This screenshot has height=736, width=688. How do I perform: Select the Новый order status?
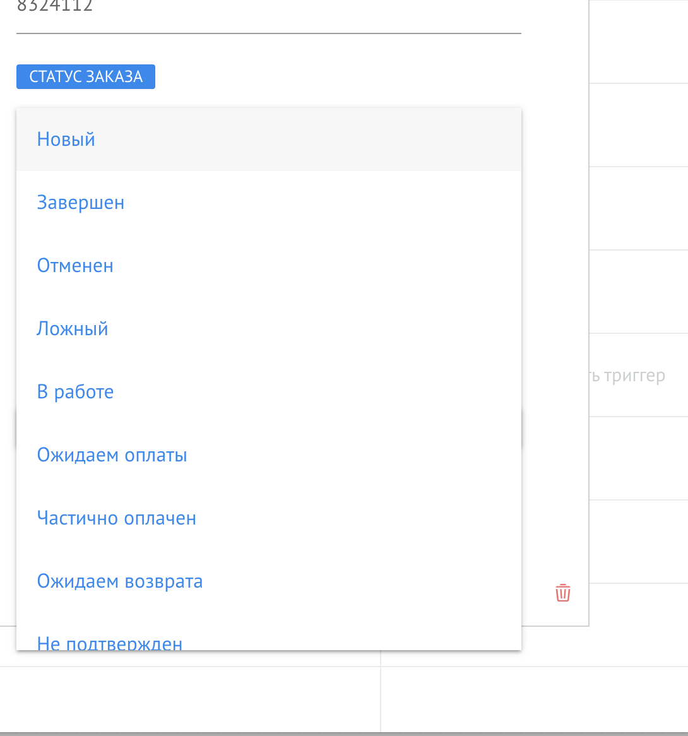66,139
